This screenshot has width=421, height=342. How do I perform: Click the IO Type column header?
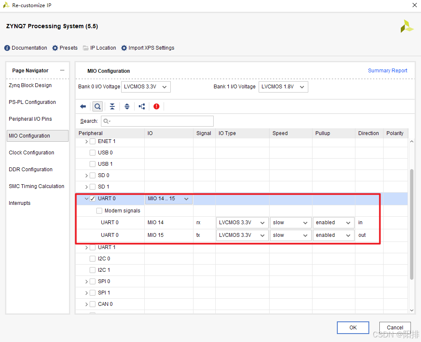(x=242, y=133)
